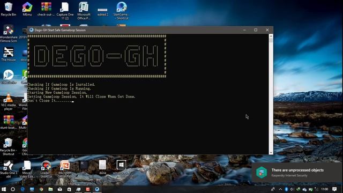
Task: Open the red app icon in taskbar
Action: pyautogui.click(x=88, y=189)
